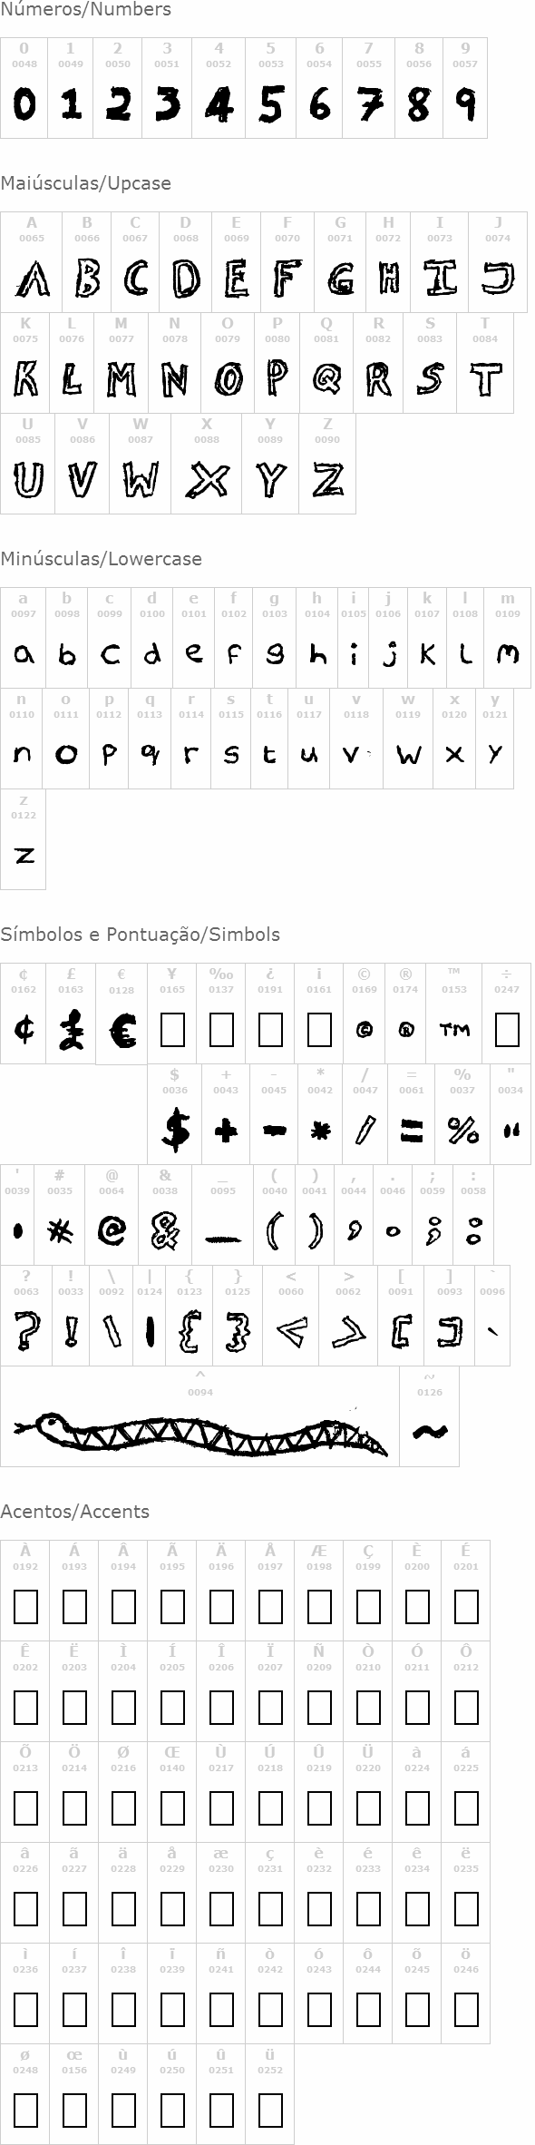Click the snake drawing glyph for caret

tap(200, 1432)
